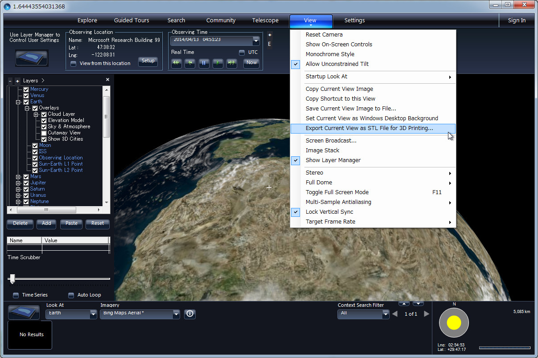Viewport: 538px width, 358px height.
Task: Enable the UTC checkbox
Action: click(242, 53)
